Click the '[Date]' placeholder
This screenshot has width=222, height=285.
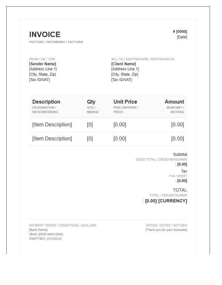click(182, 37)
